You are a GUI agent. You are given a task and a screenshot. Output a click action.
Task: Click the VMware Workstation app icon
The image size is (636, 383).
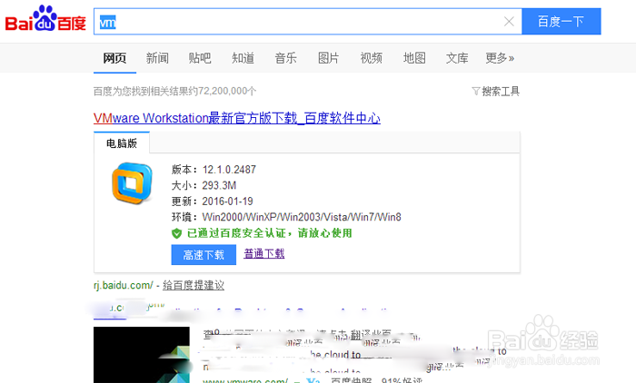pos(133,182)
